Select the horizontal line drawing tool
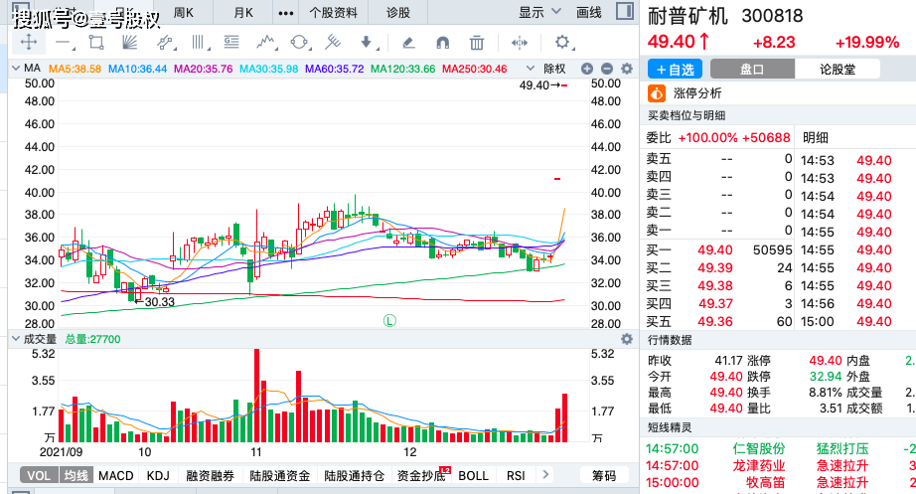 [64, 42]
